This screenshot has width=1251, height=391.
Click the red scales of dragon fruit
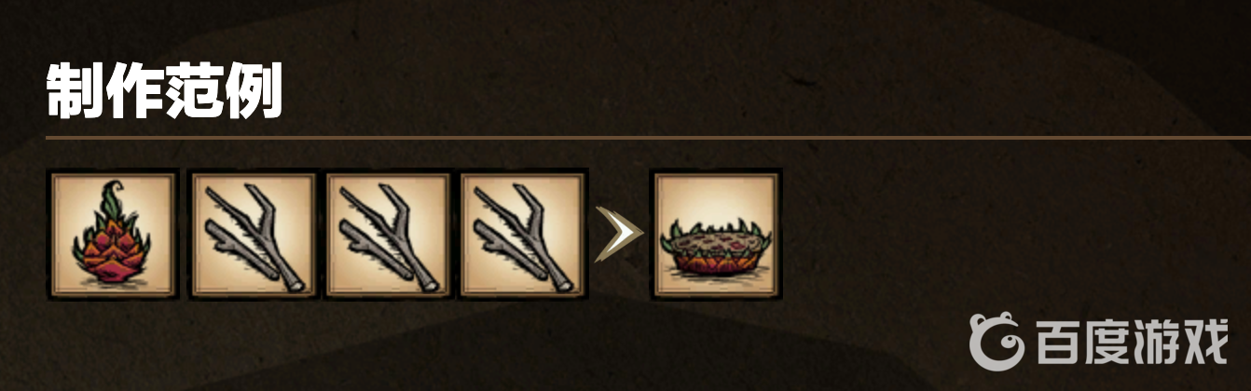(112, 250)
